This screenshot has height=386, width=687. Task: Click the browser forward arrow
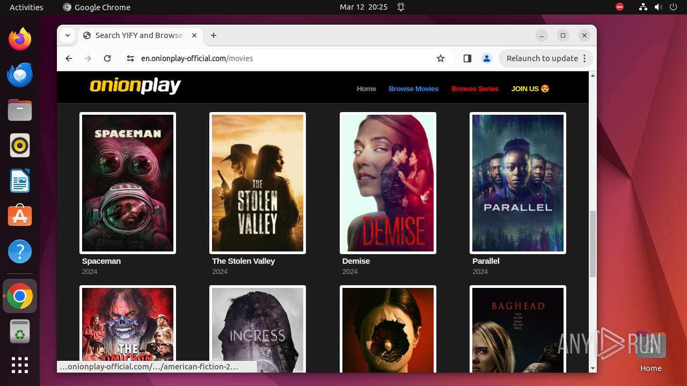pyautogui.click(x=88, y=58)
